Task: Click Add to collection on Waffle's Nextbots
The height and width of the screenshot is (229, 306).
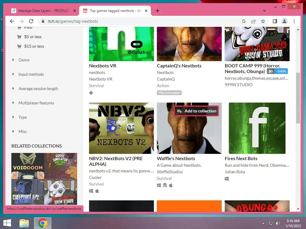Action: (196, 111)
